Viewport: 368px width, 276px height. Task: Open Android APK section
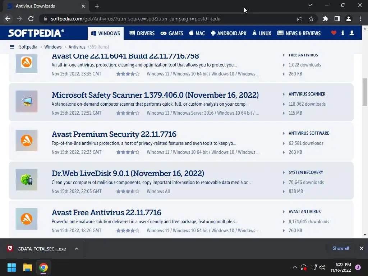[229, 33]
